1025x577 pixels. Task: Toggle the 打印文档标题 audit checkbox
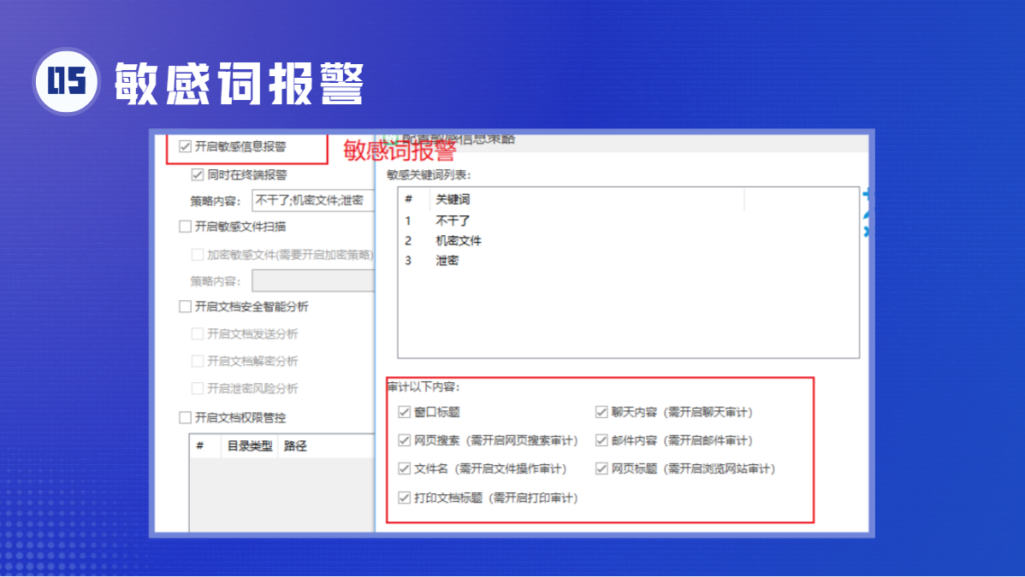(405, 498)
